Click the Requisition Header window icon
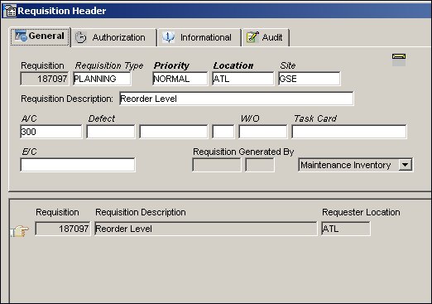 click(10, 11)
